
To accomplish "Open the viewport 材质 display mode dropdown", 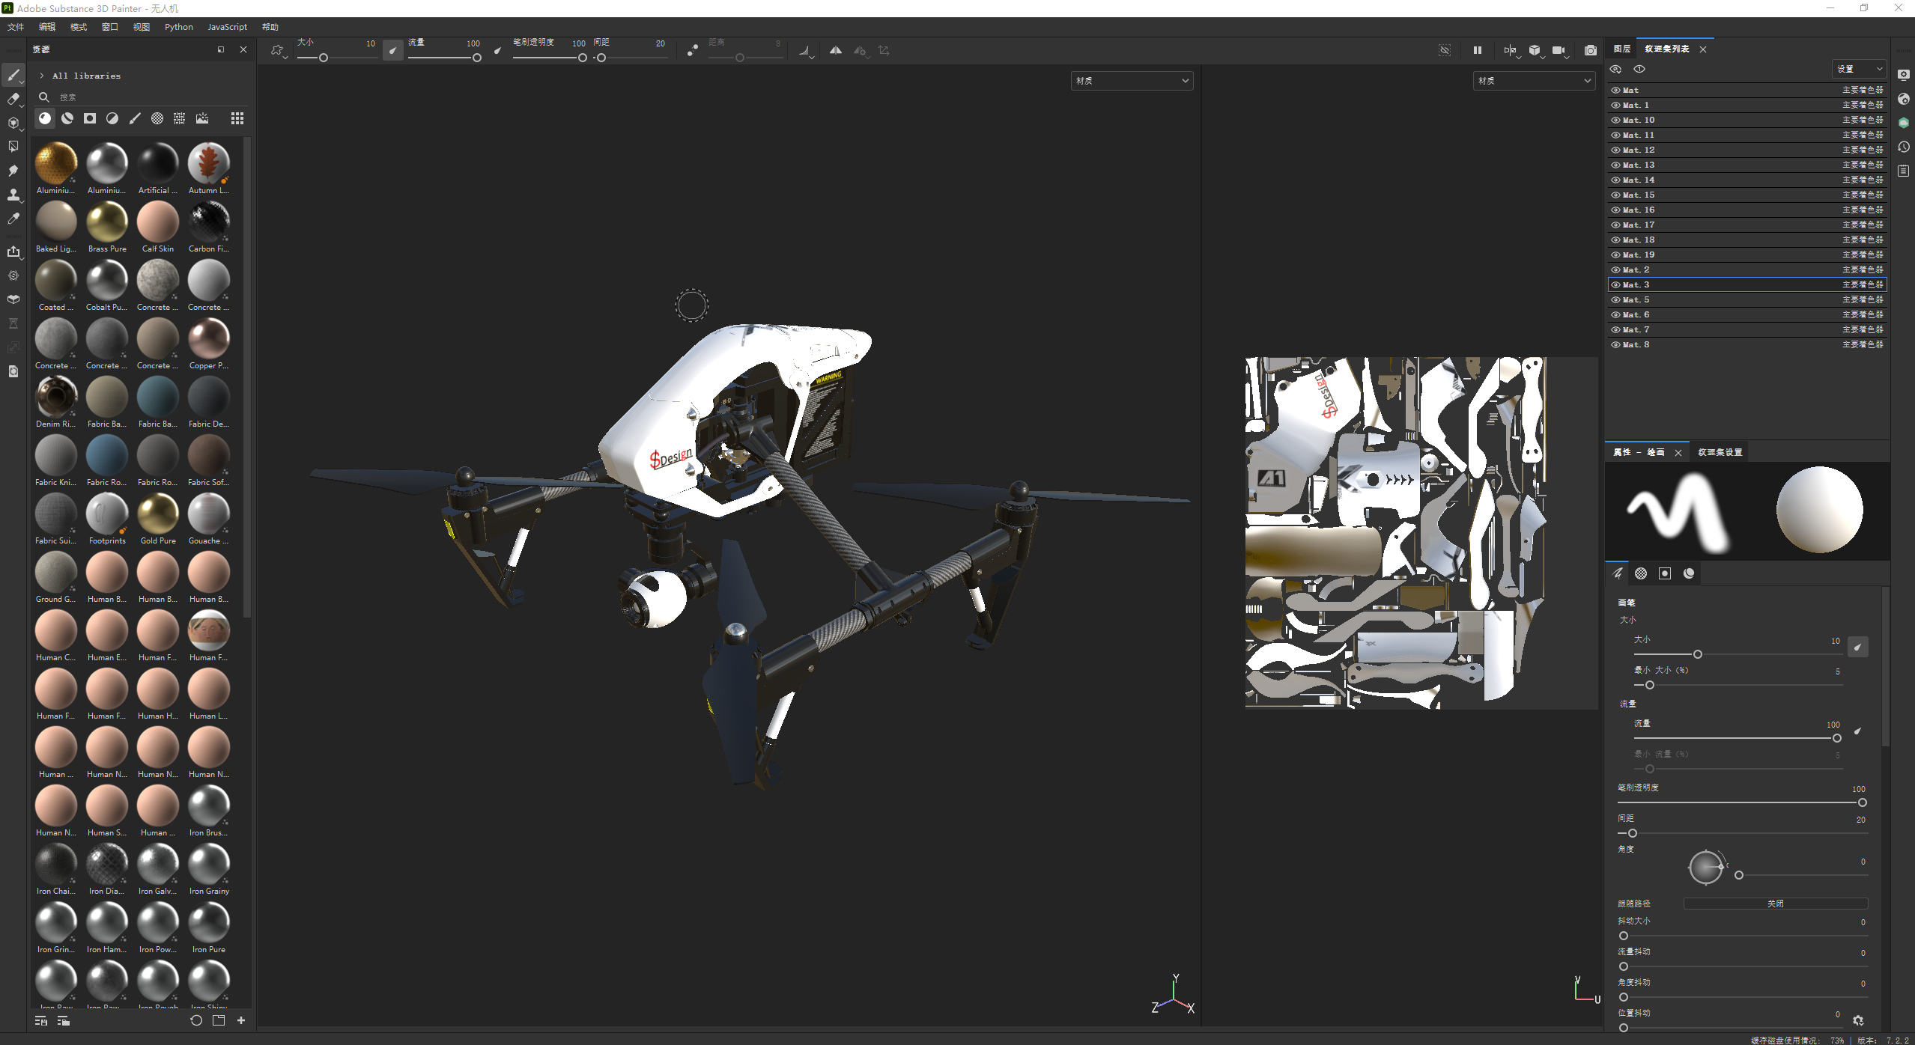I will click(x=1132, y=80).
